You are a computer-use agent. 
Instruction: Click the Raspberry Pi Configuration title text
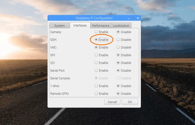point(94,18)
